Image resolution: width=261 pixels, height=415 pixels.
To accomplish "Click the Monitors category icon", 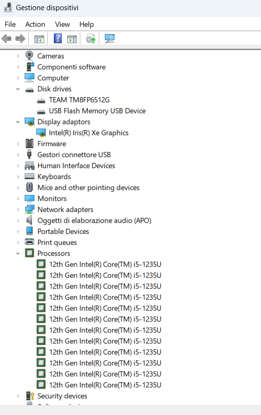I will coord(29,198).
